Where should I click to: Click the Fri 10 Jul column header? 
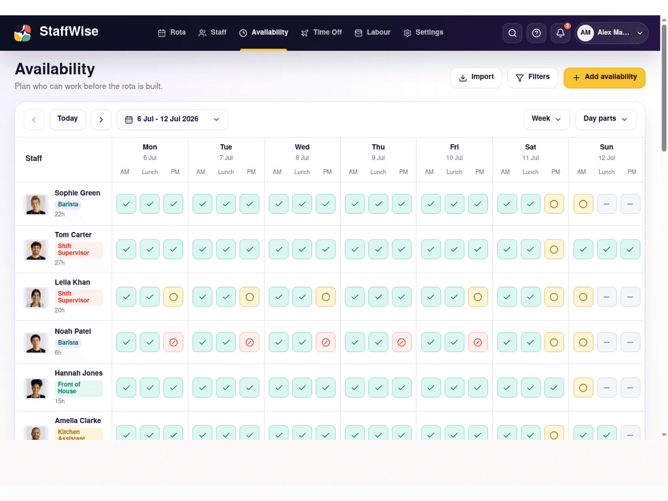(x=454, y=160)
